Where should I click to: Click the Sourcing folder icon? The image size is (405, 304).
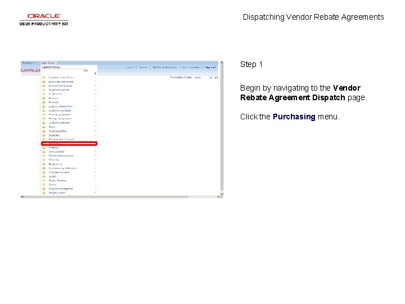(x=44, y=160)
